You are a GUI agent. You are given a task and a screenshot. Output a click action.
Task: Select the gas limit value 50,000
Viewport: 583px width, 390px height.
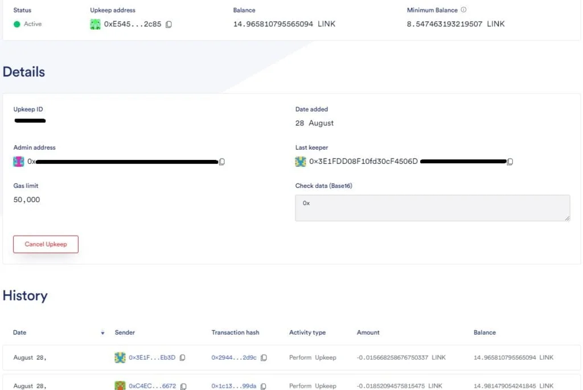tap(27, 200)
